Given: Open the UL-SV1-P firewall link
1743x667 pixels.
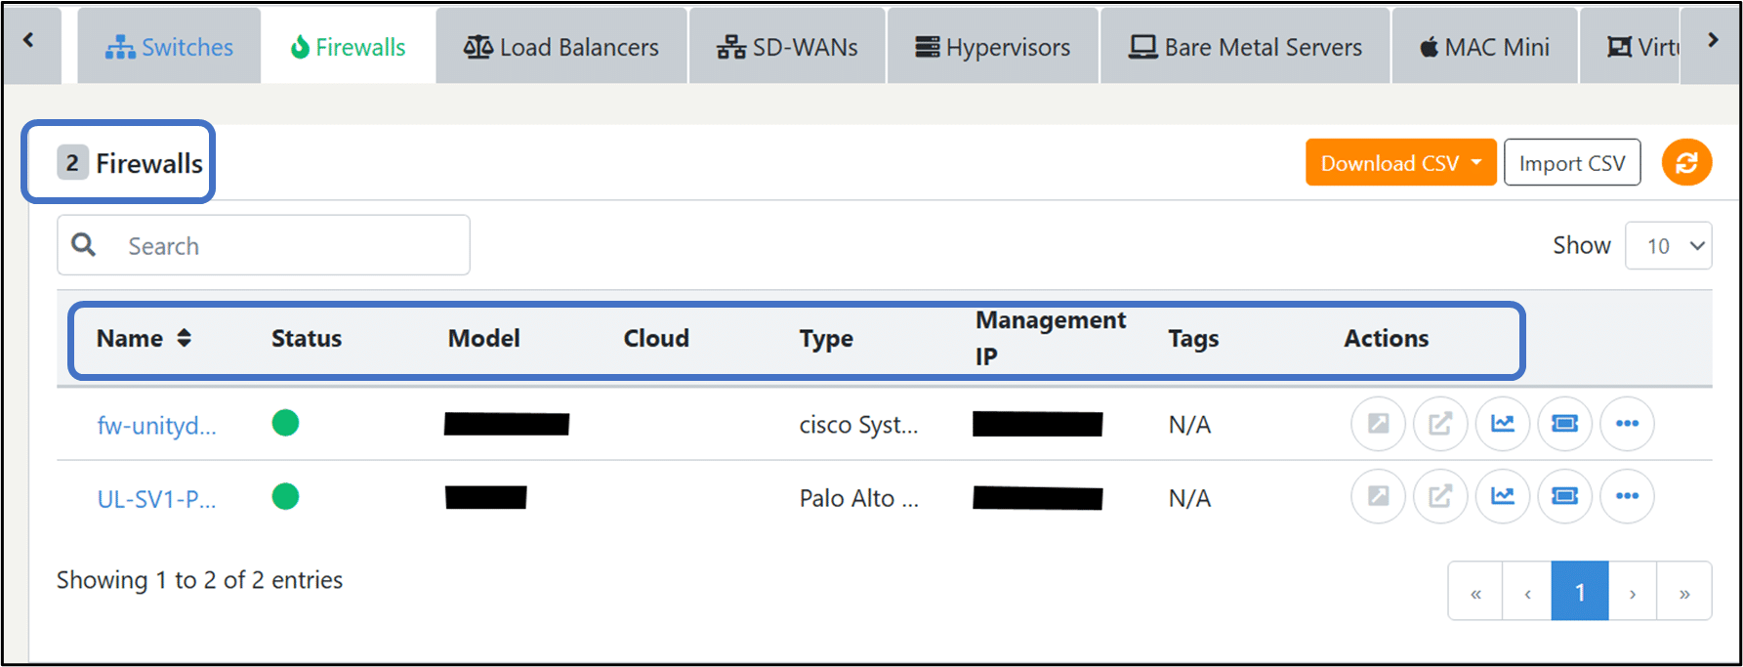Looking at the screenshot, I should click(156, 498).
